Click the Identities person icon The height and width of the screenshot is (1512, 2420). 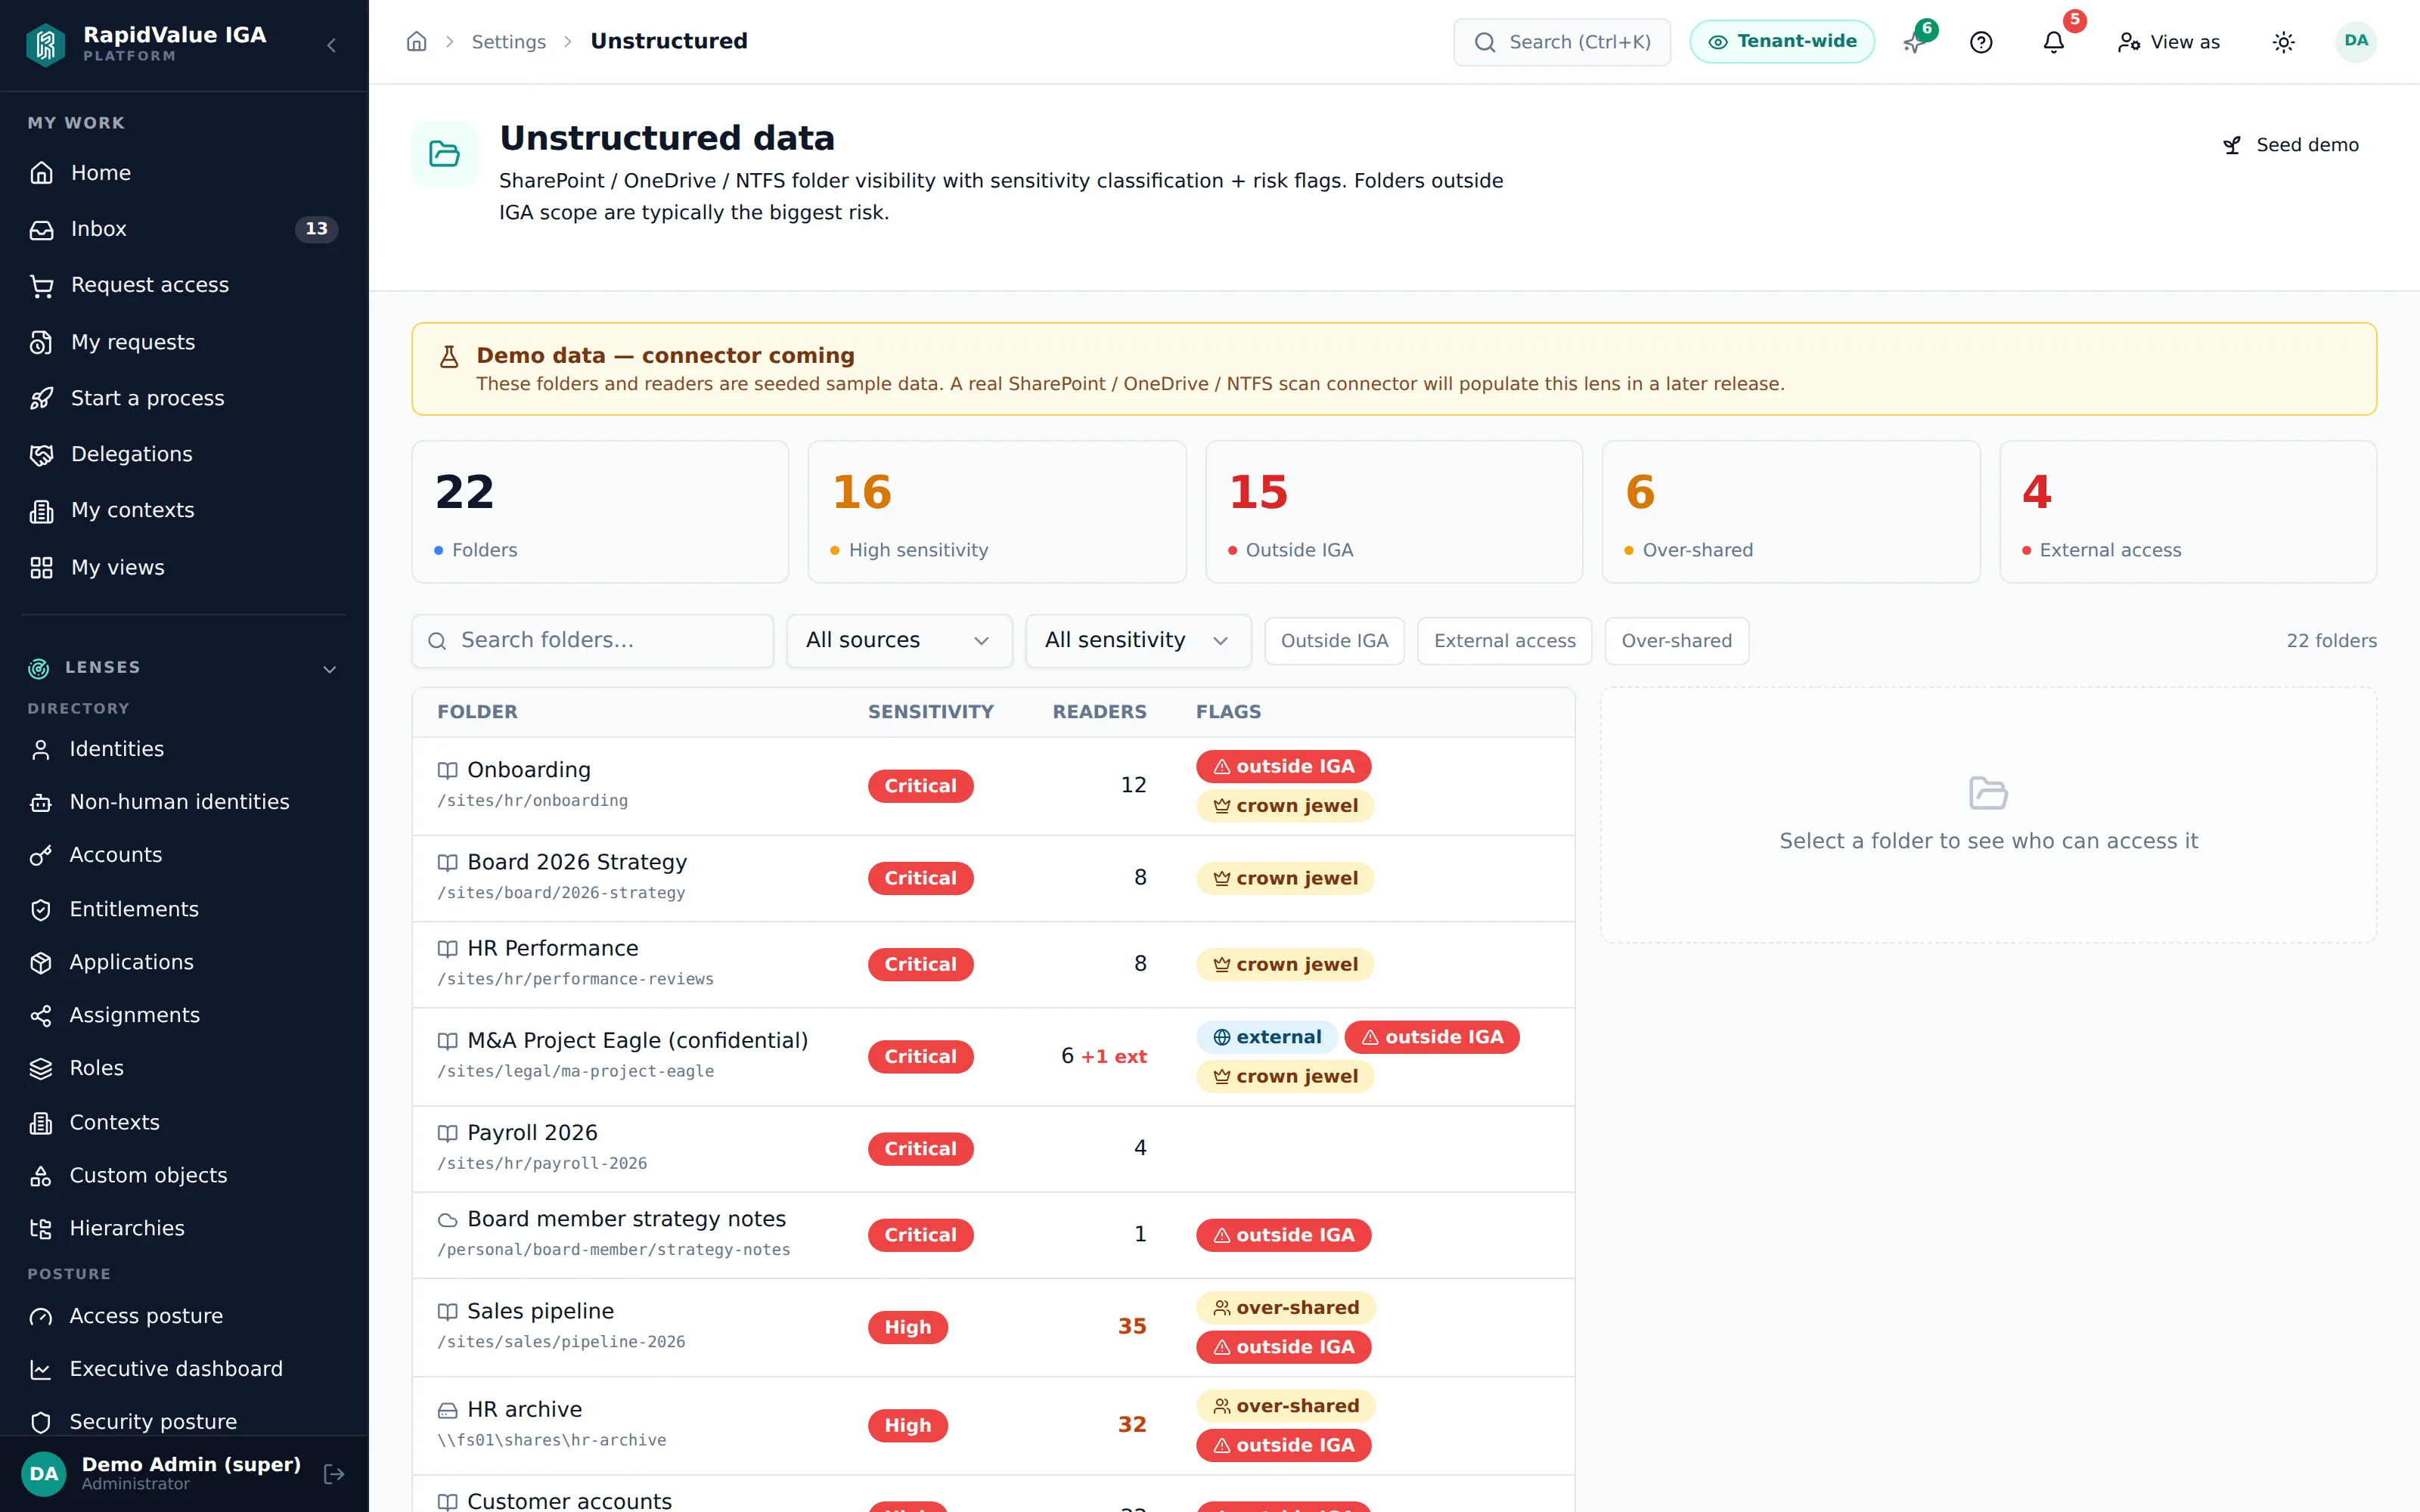40,749
